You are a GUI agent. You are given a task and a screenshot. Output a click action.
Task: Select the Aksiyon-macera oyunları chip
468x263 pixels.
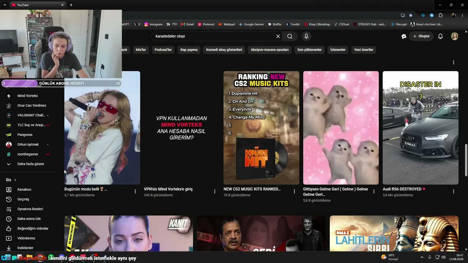[270, 50]
